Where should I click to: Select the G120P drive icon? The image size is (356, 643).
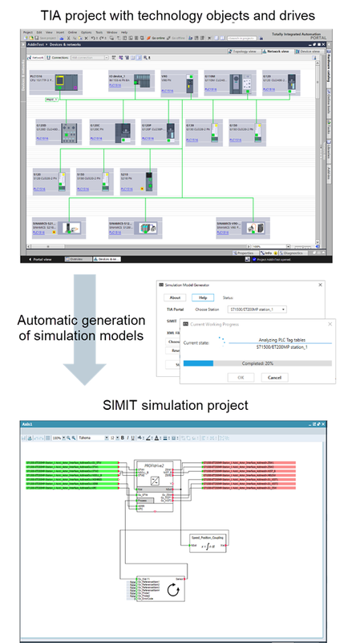171,132
